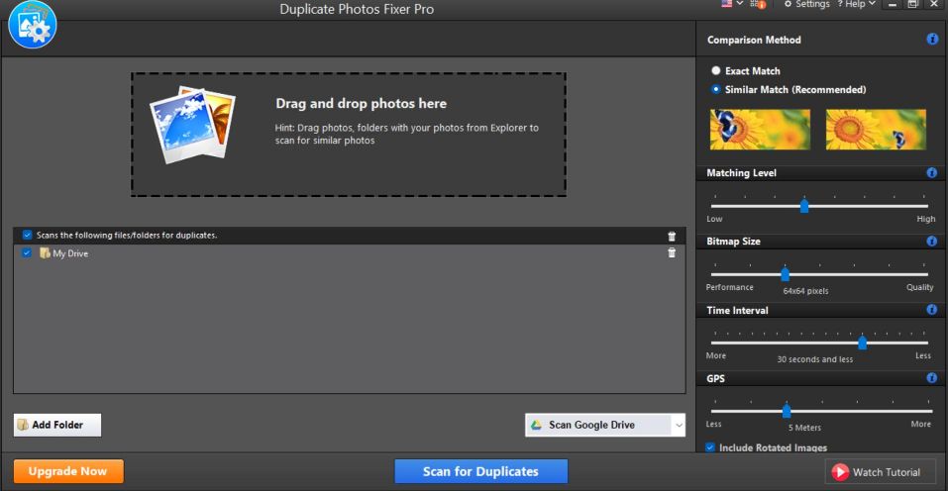Click the right sunflower comparison thumbnail
This screenshot has height=491, width=948.
pos(876,130)
